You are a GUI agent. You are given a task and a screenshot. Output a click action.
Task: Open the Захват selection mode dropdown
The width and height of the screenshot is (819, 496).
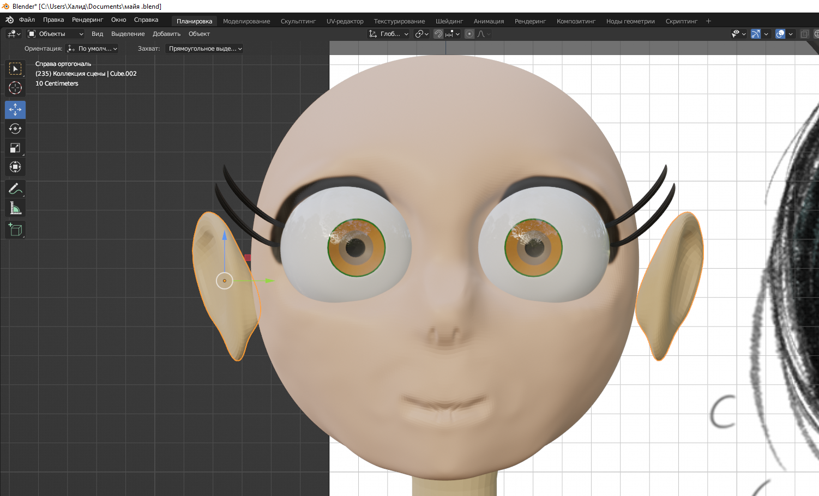(204, 49)
